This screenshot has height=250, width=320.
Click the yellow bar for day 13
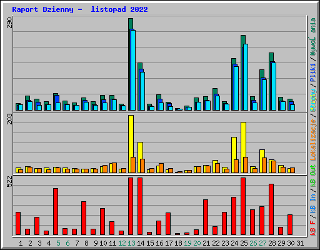click(131, 144)
